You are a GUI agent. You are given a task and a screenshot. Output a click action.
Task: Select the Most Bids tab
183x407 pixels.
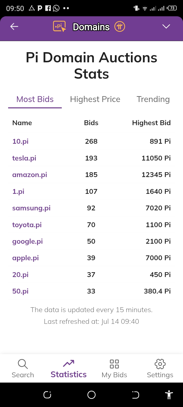coord(35,99)
